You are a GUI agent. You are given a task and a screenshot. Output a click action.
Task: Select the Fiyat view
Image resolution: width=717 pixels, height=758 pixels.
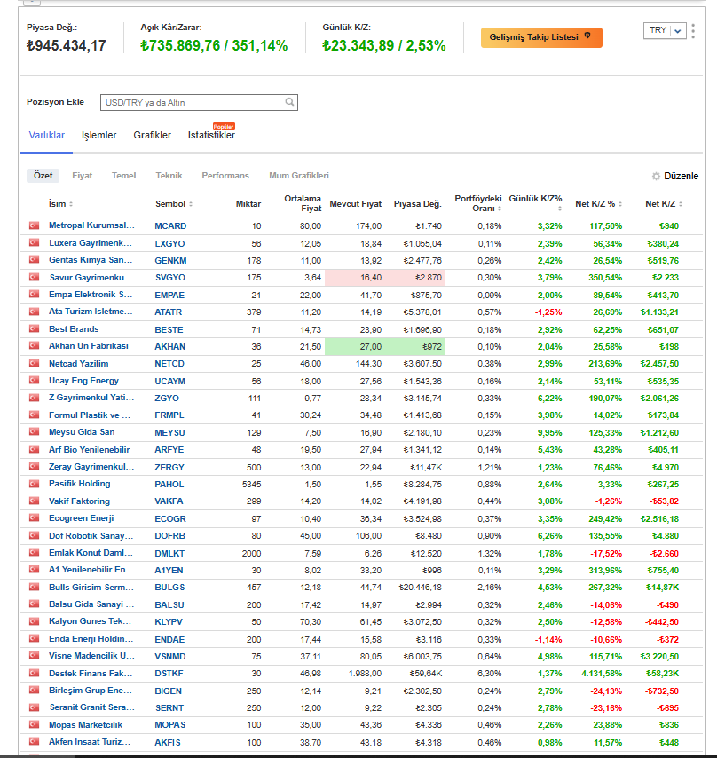click(x=83, y=176)
